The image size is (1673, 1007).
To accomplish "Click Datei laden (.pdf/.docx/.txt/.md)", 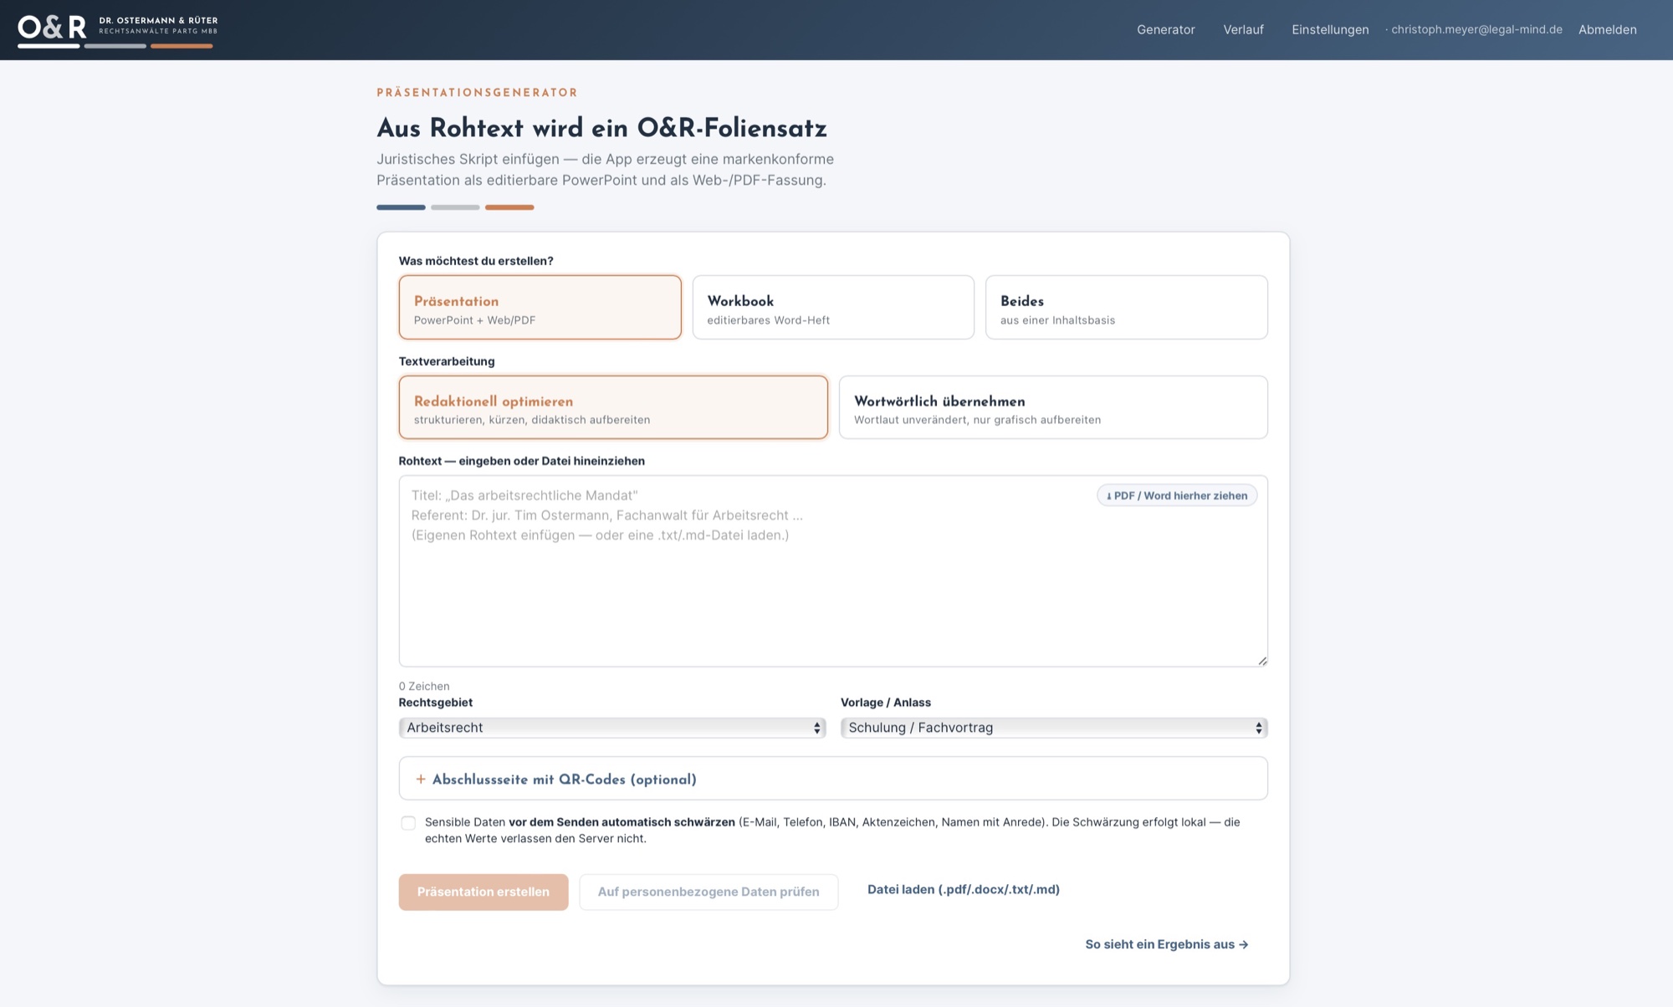I will [963, 889].
